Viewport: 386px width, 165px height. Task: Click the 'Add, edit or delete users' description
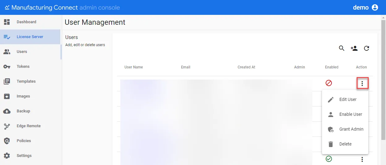point(85,45)
